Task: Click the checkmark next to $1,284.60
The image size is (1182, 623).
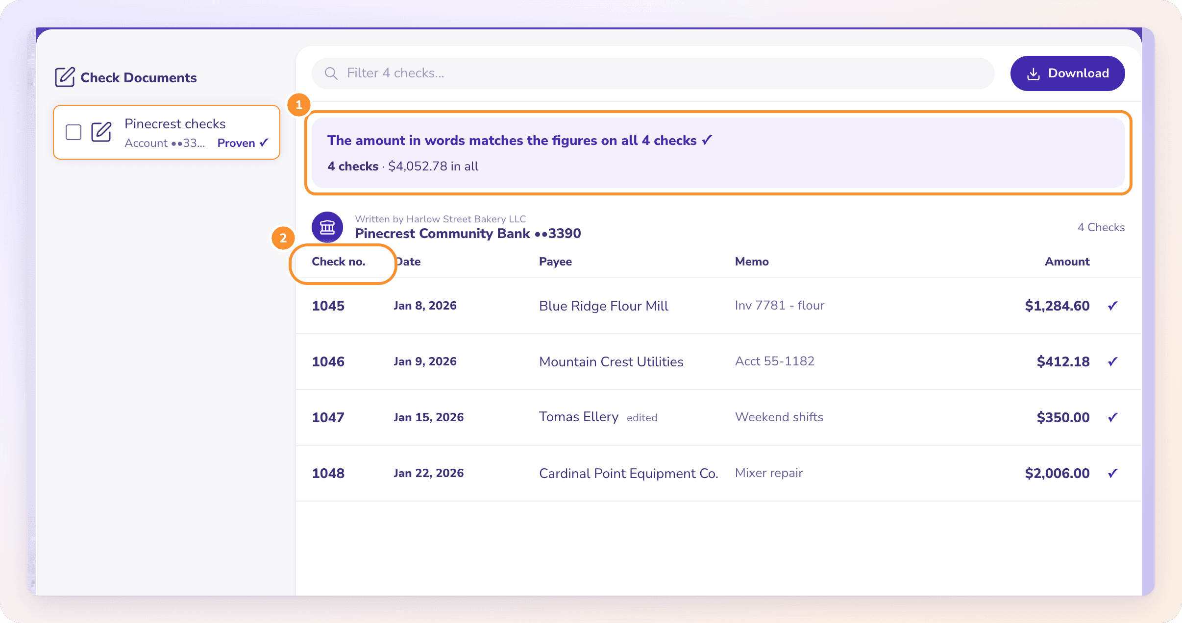Action: (1113, 306)
